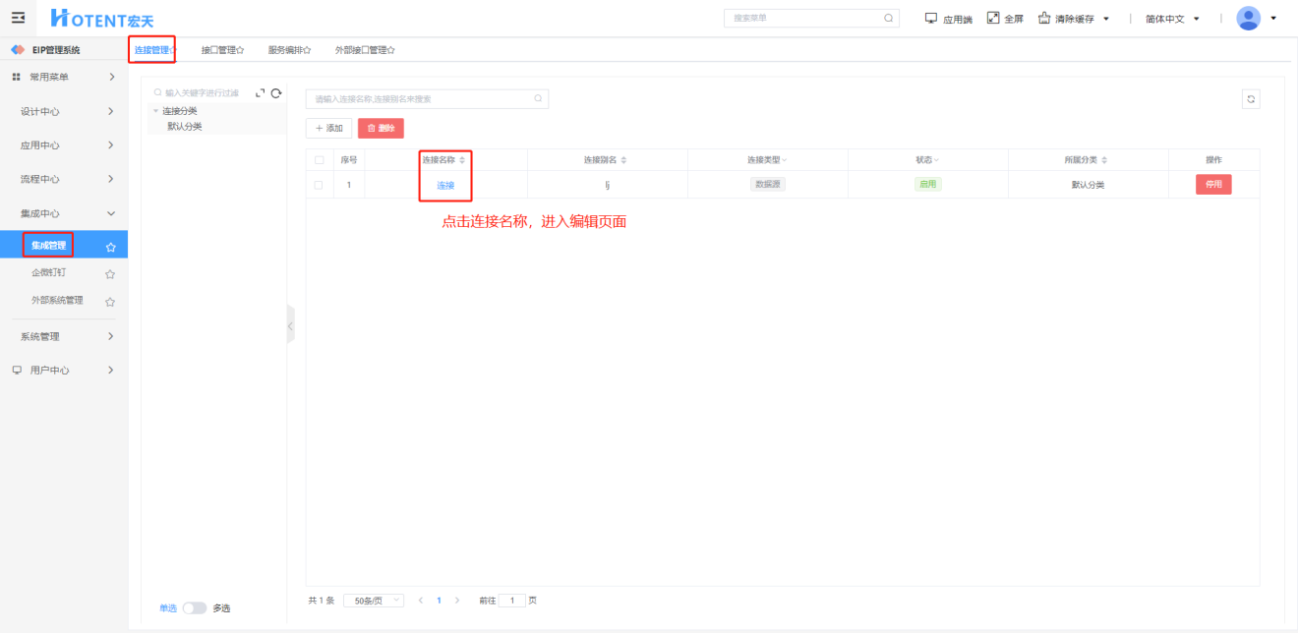Sort by 连接别名 column arrows

[623, 159]
